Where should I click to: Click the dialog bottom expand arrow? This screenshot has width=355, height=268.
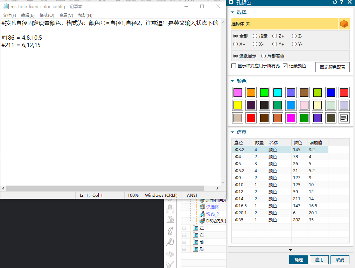[x=290, y=250]
